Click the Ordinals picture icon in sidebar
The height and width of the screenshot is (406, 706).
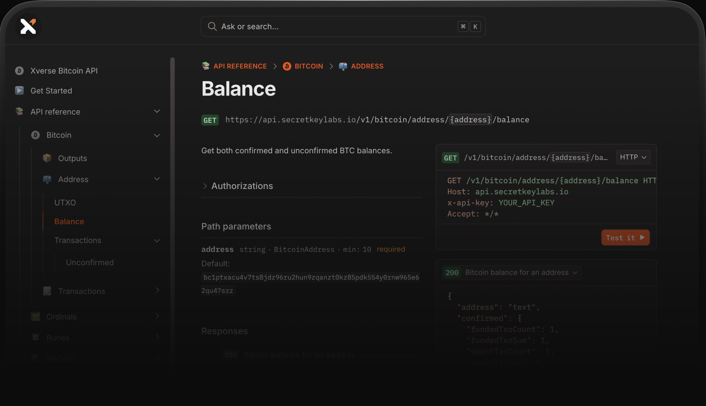[x=35, y=316]
